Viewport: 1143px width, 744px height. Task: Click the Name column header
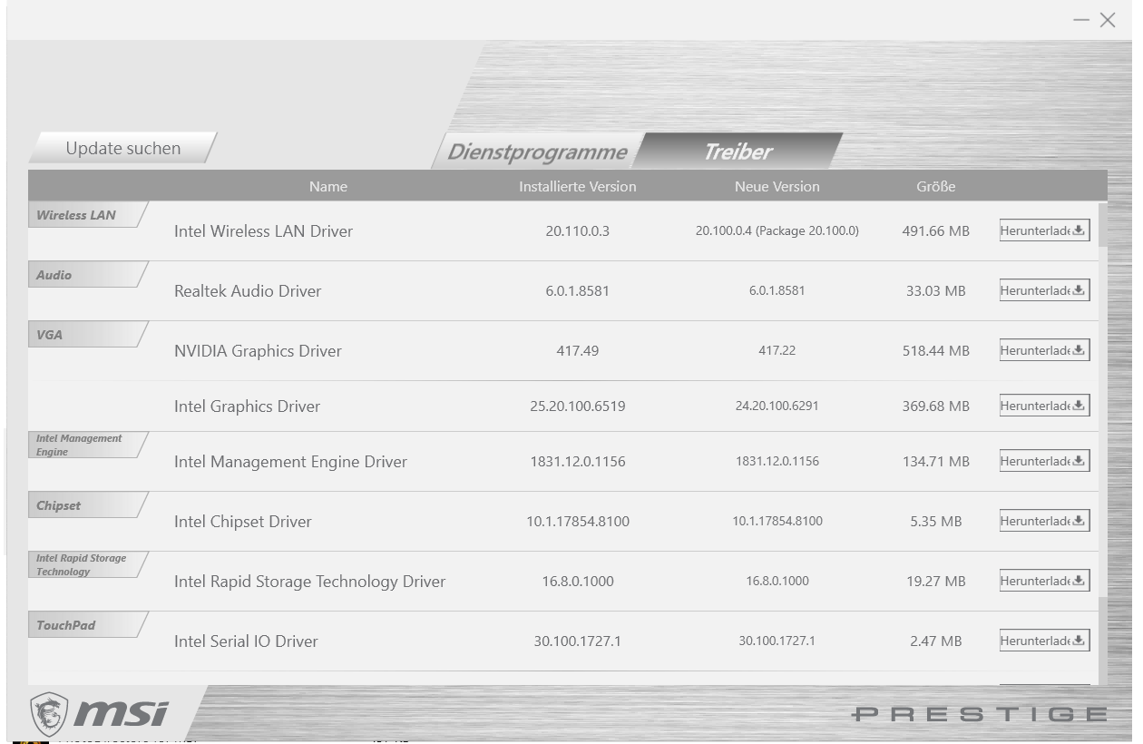(x=328, y=187)
